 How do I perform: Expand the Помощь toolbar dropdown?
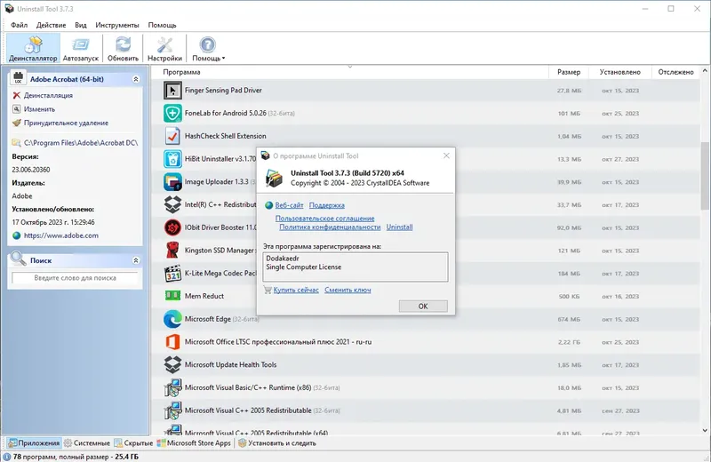coord(208,48)
